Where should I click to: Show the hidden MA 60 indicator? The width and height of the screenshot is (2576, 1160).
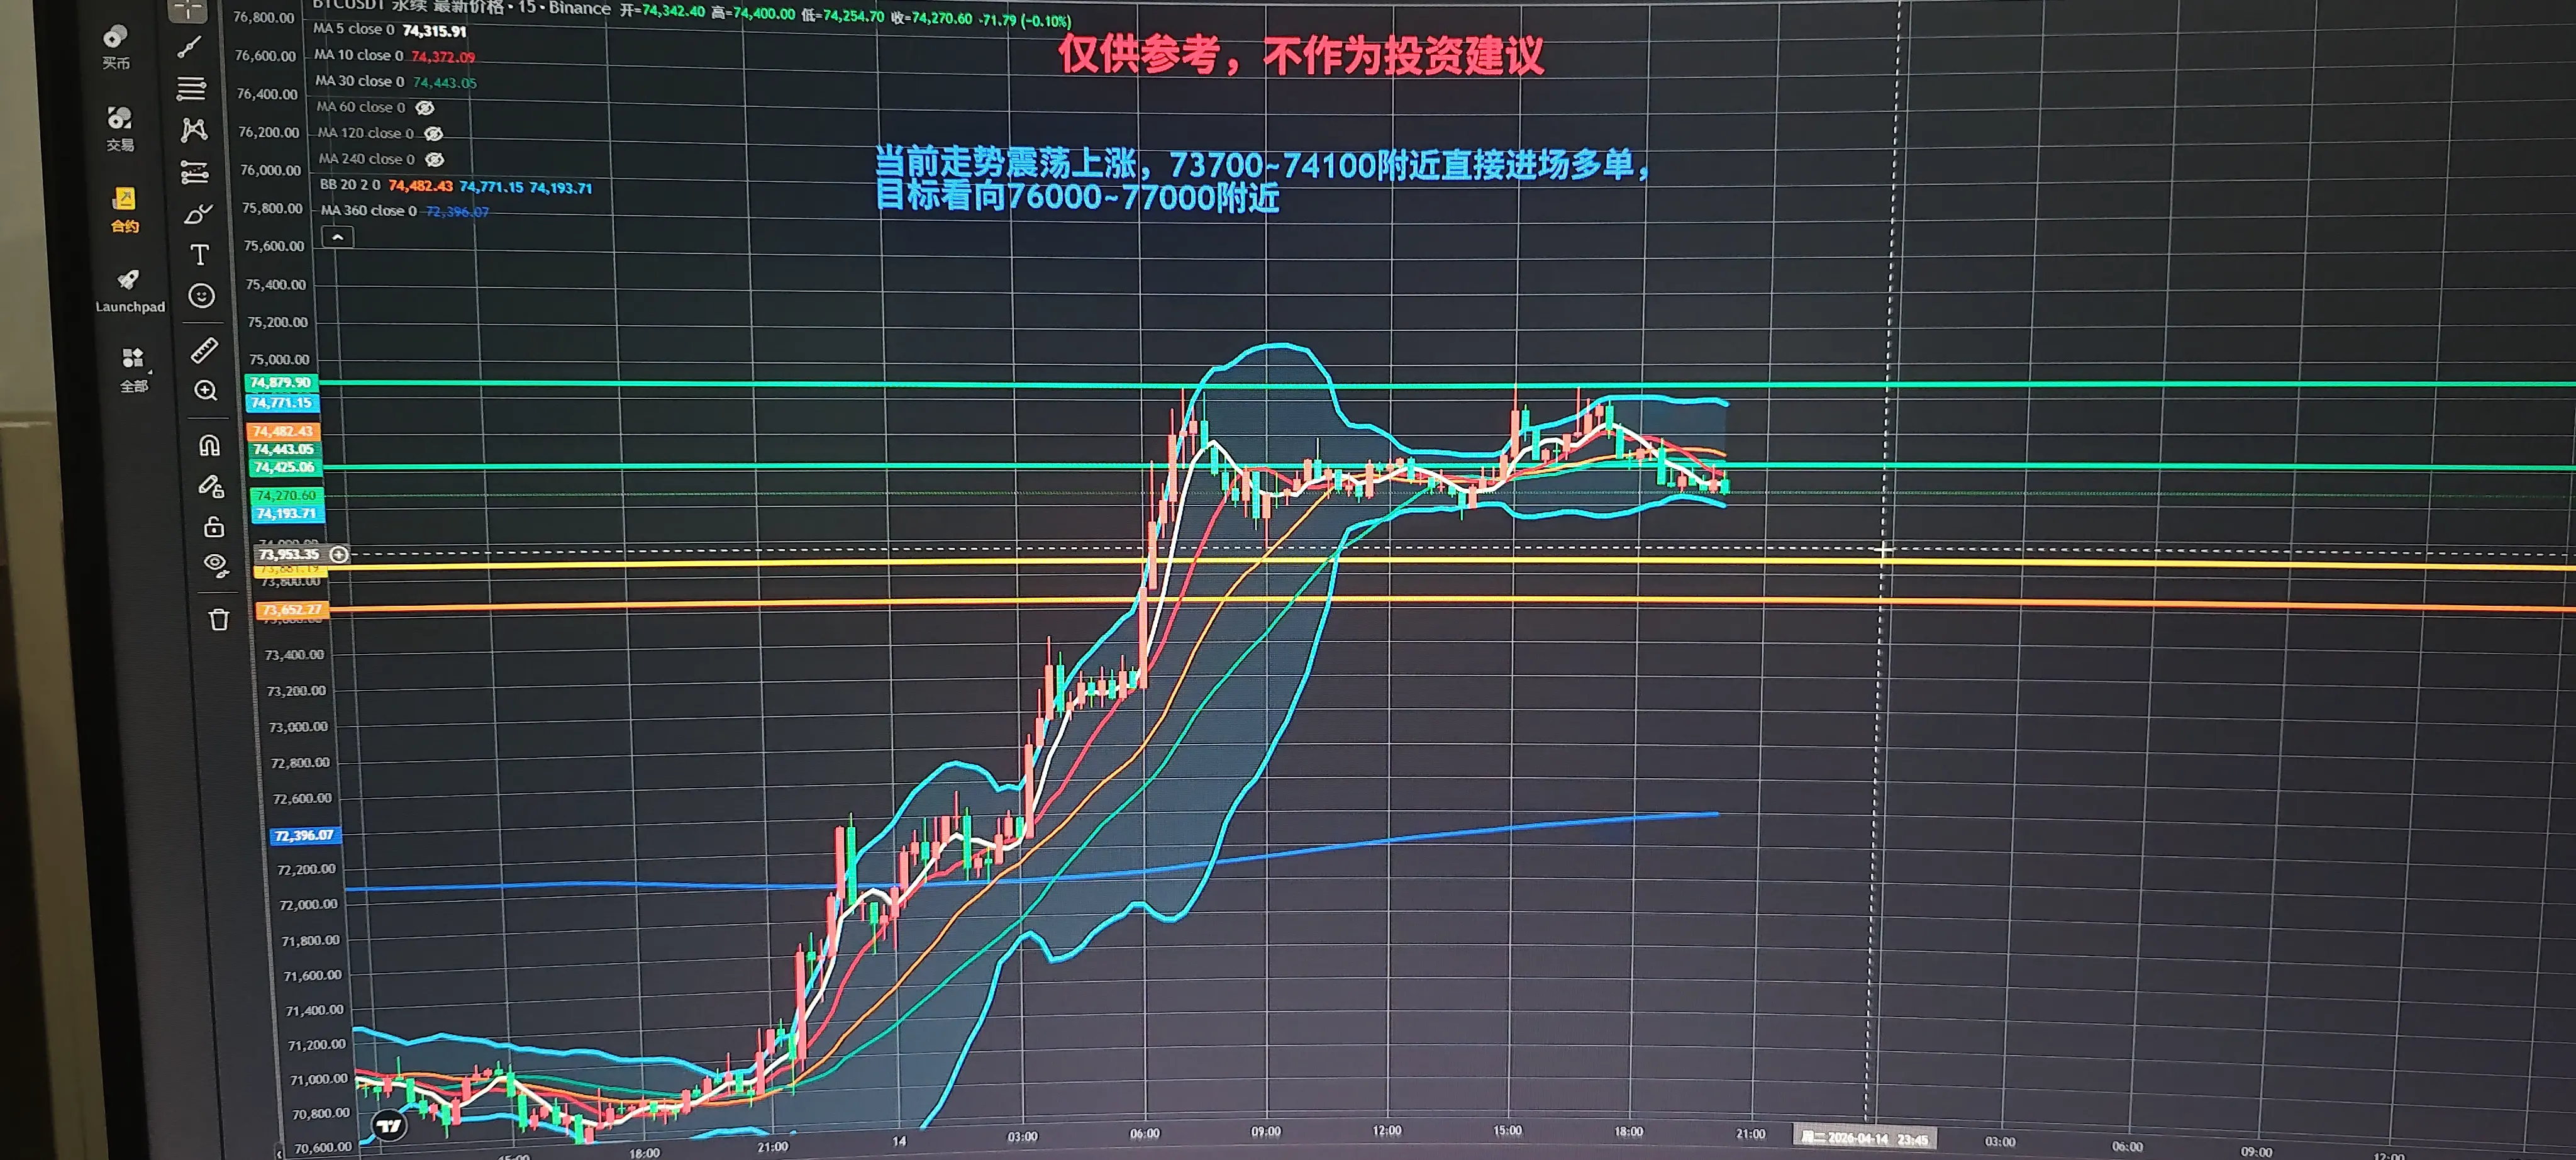(425, 108)
